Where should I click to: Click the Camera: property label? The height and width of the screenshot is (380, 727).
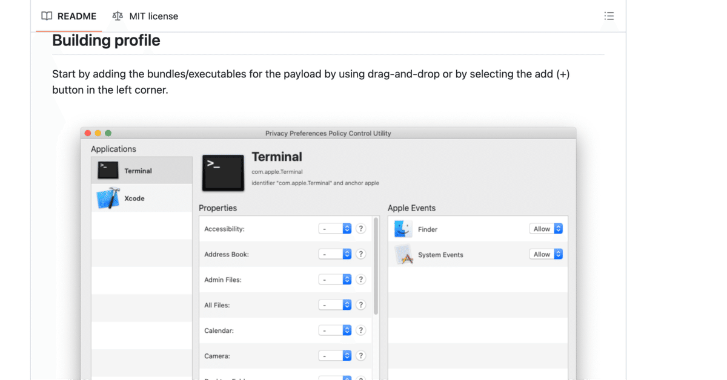point(217,356)
